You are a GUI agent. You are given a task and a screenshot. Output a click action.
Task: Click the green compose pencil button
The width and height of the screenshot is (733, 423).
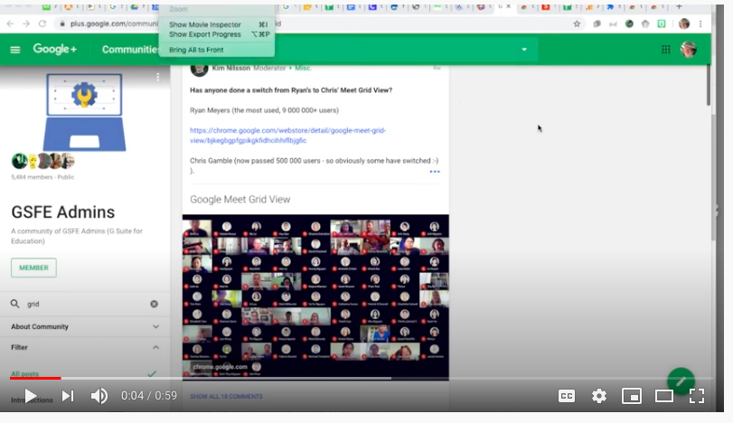pos(681,381)
